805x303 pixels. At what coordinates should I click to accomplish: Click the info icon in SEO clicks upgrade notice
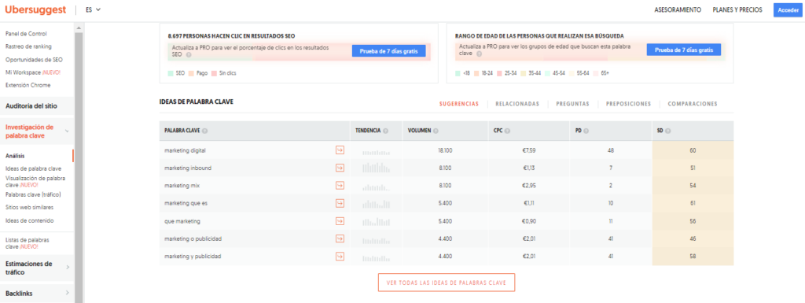coord(189,54)
